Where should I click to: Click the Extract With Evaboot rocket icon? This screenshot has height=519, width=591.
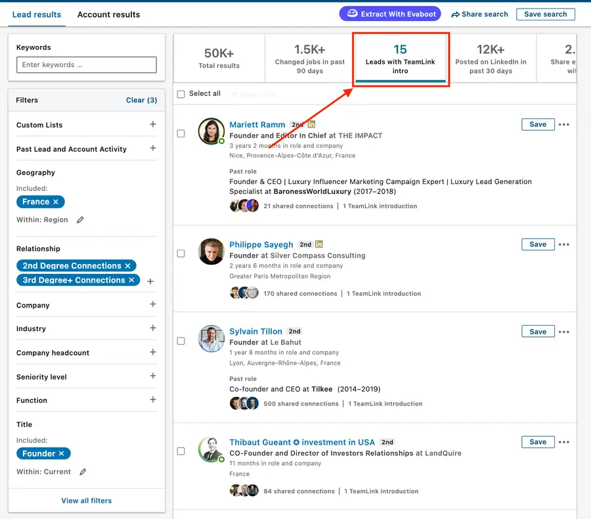[351, 14]
